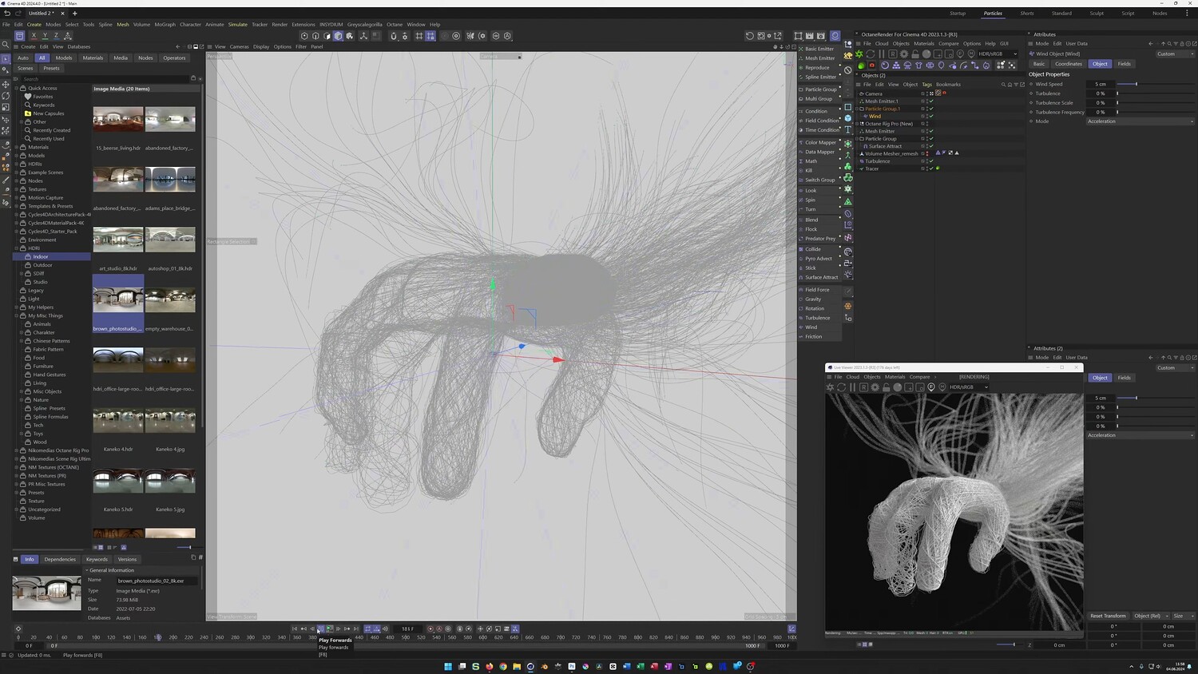Adjust the Turbulence Scale slider
This screenshot has width=1198, height=674.
pos(1156,103)
